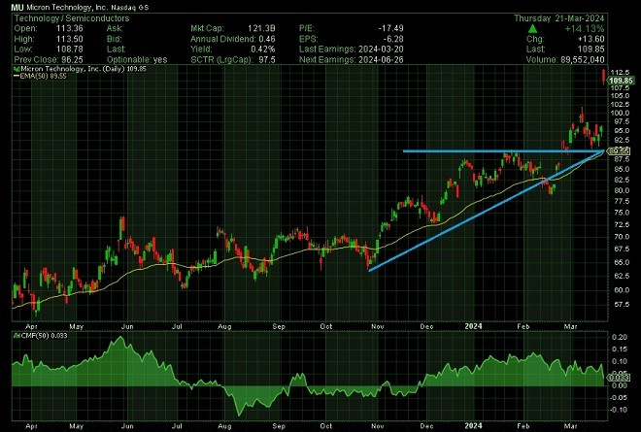Screen dimensions: 641x432
Task: Click the 'EMA(50) 89.55' legend text
Action: click(x=44, y=76)
